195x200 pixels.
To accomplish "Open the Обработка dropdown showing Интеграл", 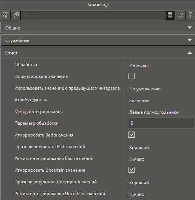I will (x=161, y=65).
